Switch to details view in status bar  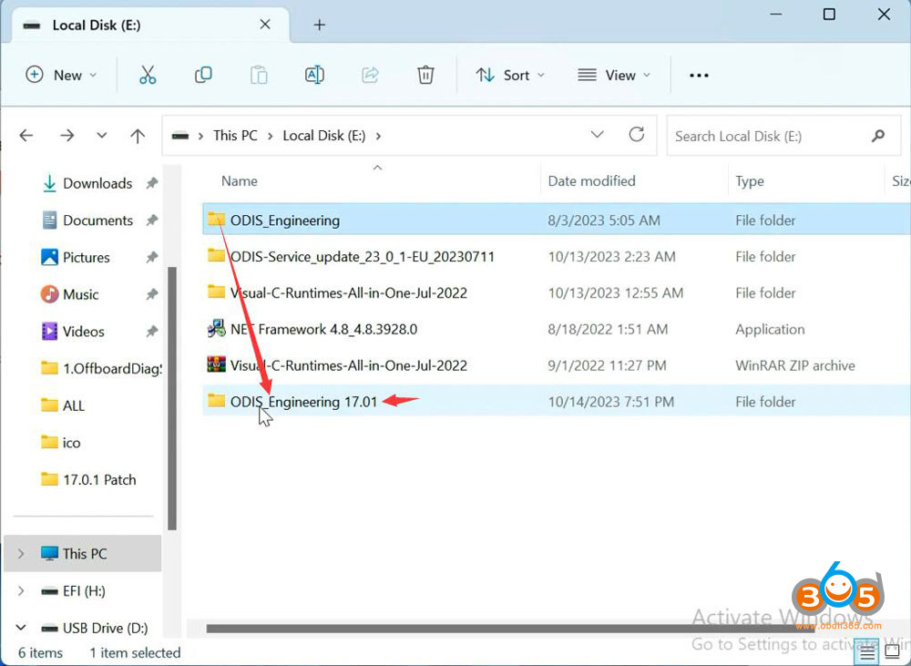(x=866, y=651)
